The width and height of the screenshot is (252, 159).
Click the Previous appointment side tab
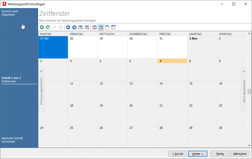pos(41,90)
